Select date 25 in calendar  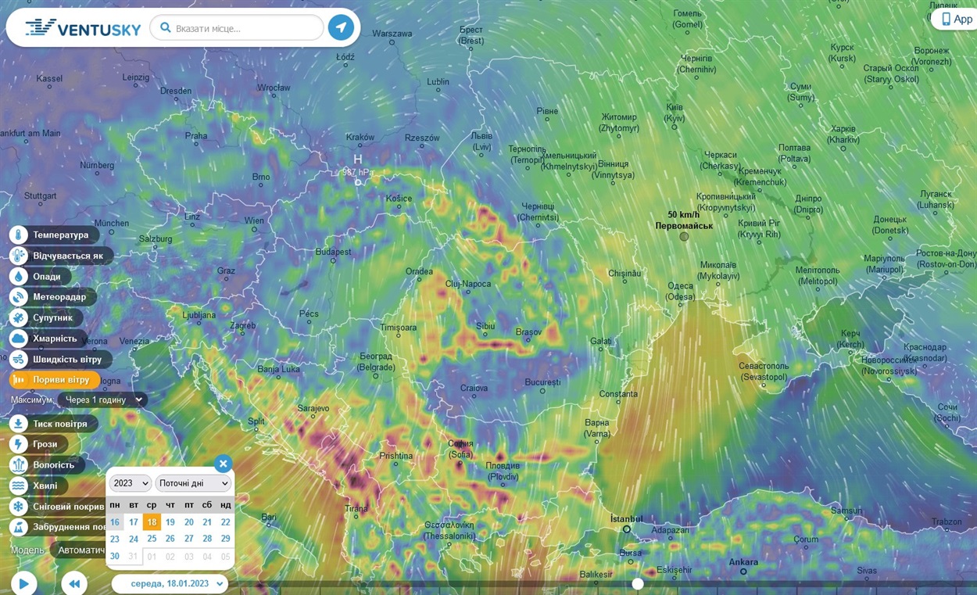[x=152, y=539]
